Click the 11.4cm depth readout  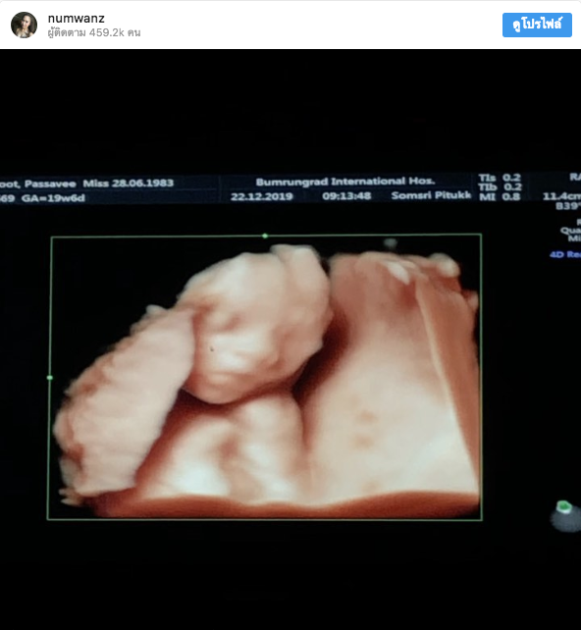(561, 196)
